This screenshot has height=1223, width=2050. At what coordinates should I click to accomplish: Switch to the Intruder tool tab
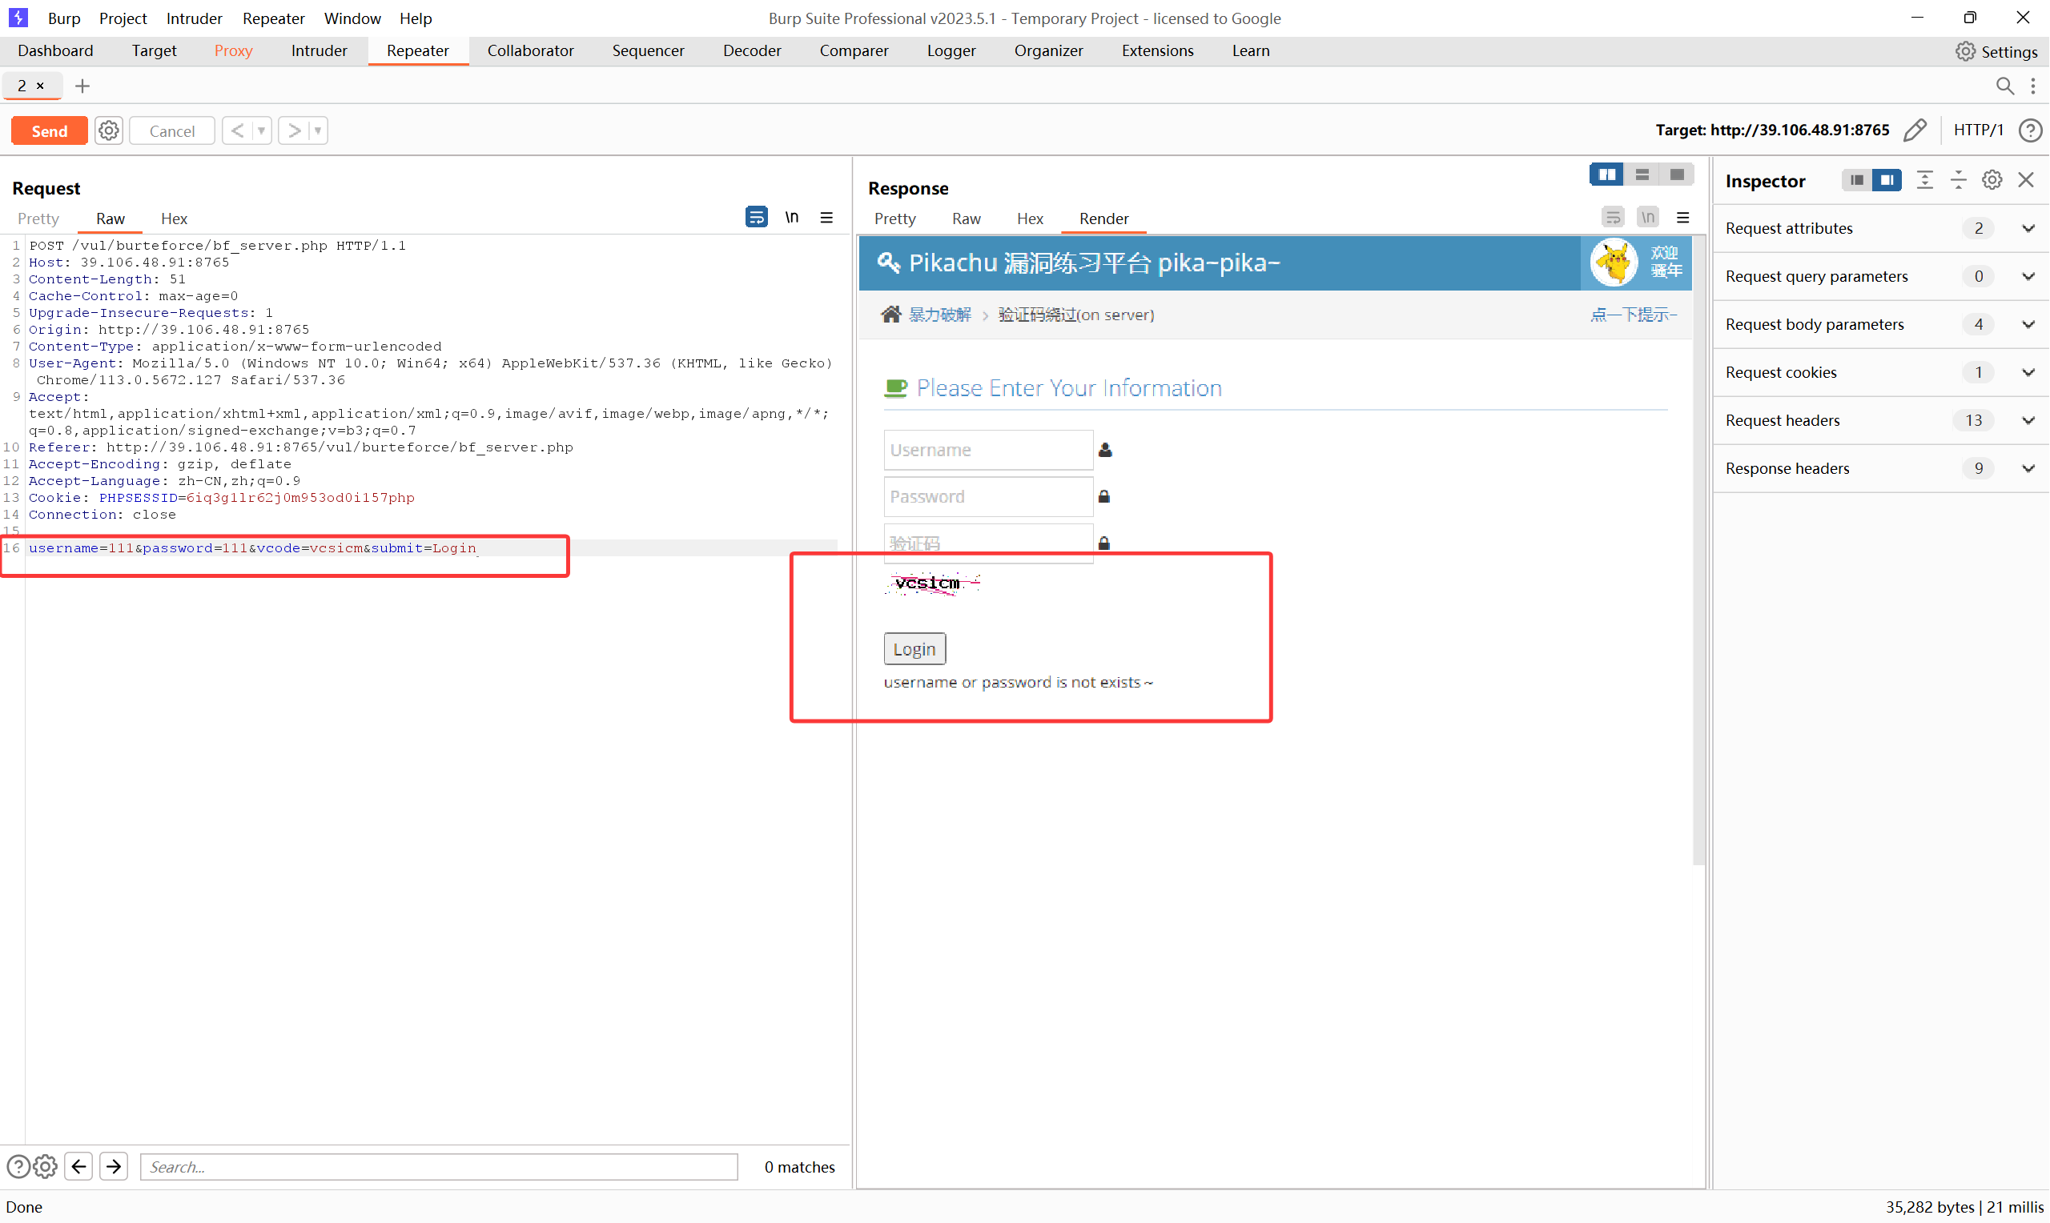(319, 51)
